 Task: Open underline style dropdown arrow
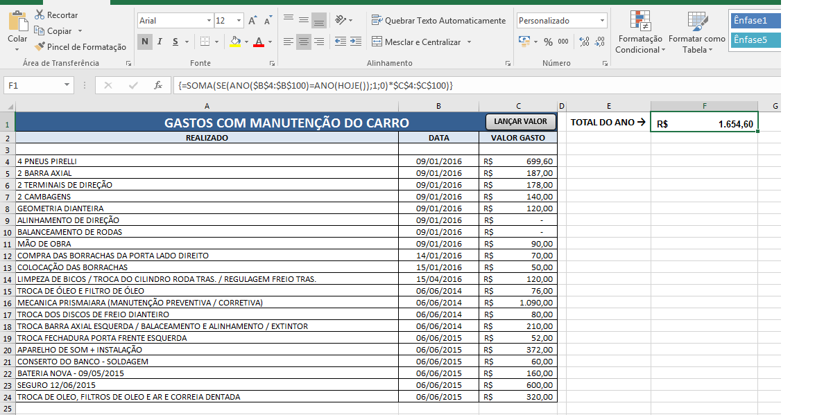pos(187,42)
